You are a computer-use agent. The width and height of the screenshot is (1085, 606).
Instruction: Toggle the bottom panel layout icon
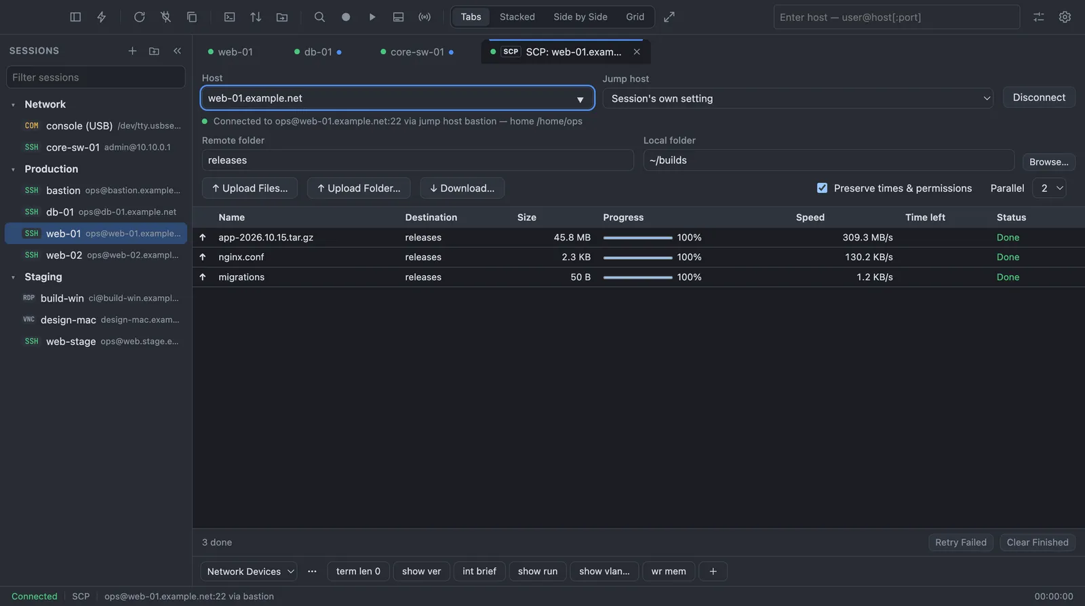[x=399, y=17]
